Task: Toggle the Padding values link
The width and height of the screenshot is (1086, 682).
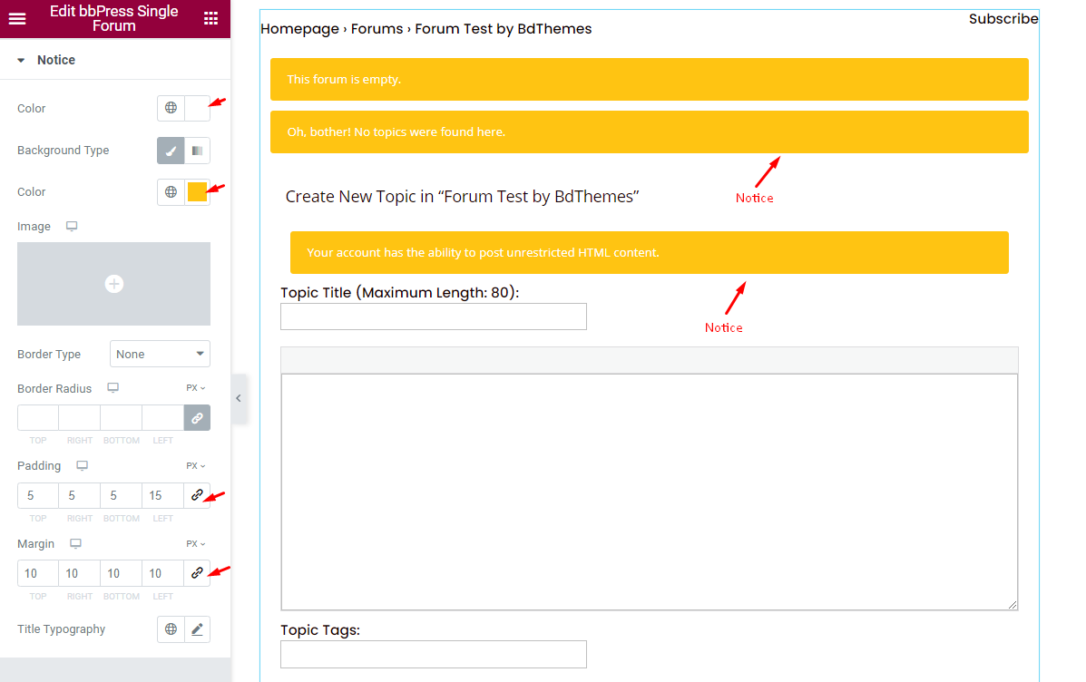Action: point(197,495)
